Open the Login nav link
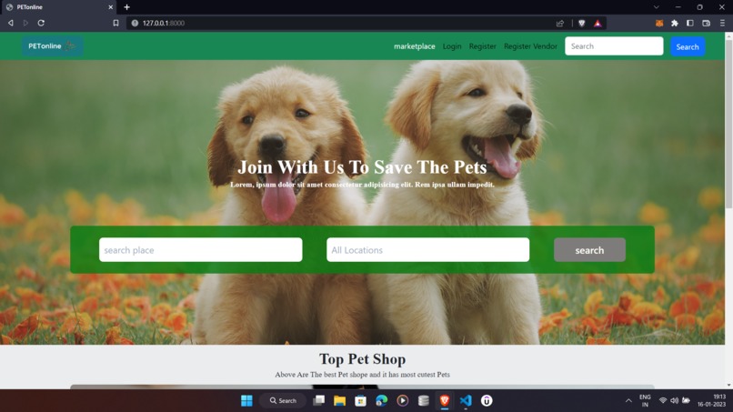 point(452,46)
